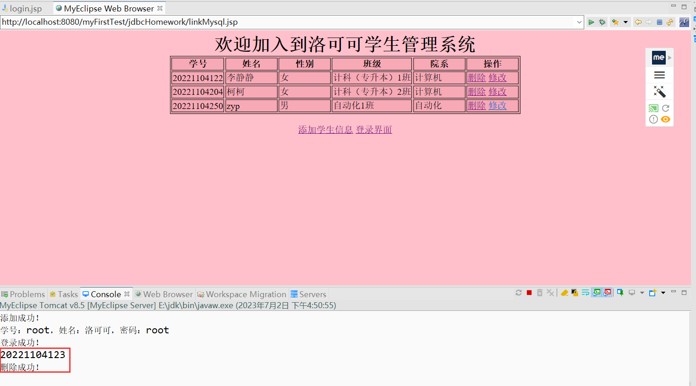Click the magic wand icon in floating panel
The image size is (696, 386).
(659, 92)
